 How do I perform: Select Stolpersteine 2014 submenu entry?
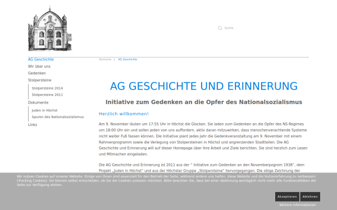(47, 88)
